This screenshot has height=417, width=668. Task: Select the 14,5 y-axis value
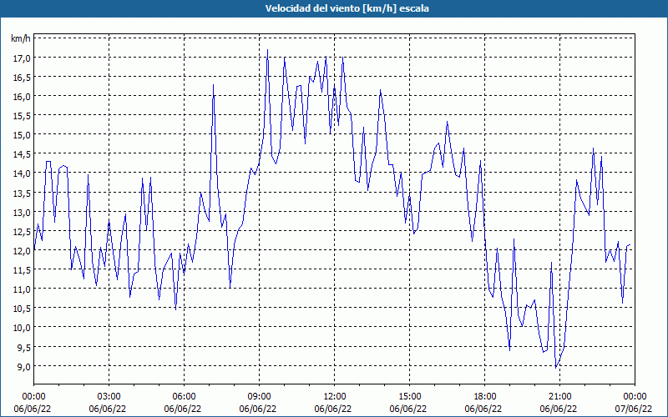coord(23,154)
